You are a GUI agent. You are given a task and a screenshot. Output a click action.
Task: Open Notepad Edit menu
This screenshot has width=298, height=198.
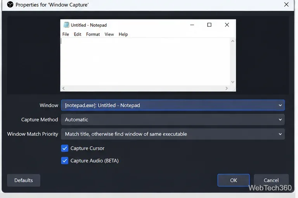pyautogui.click(x=78, y=34)
